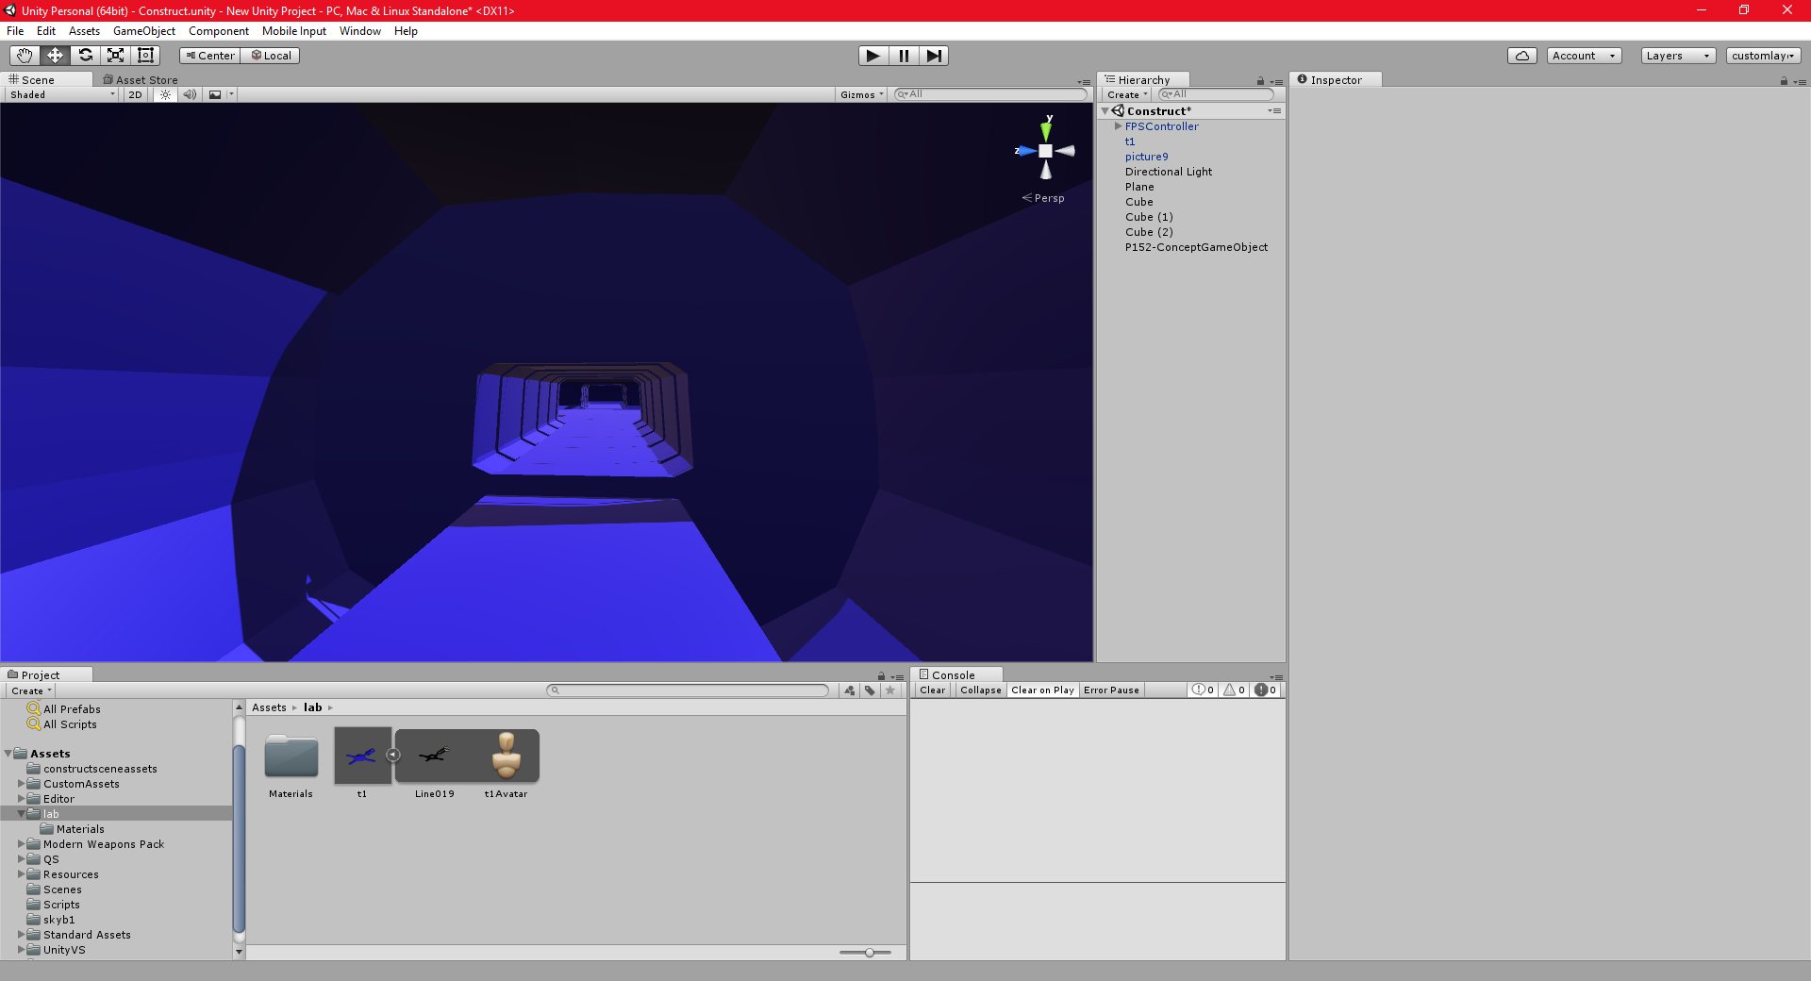Select the Hand tool in the toolbar
The width and height of the screenshot is (1811, 981).
click(25, 56)
